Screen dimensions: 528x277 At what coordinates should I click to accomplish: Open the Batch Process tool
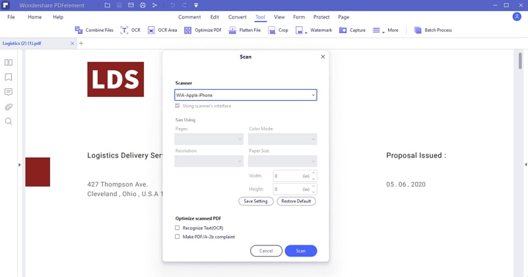tap(433, 30)
